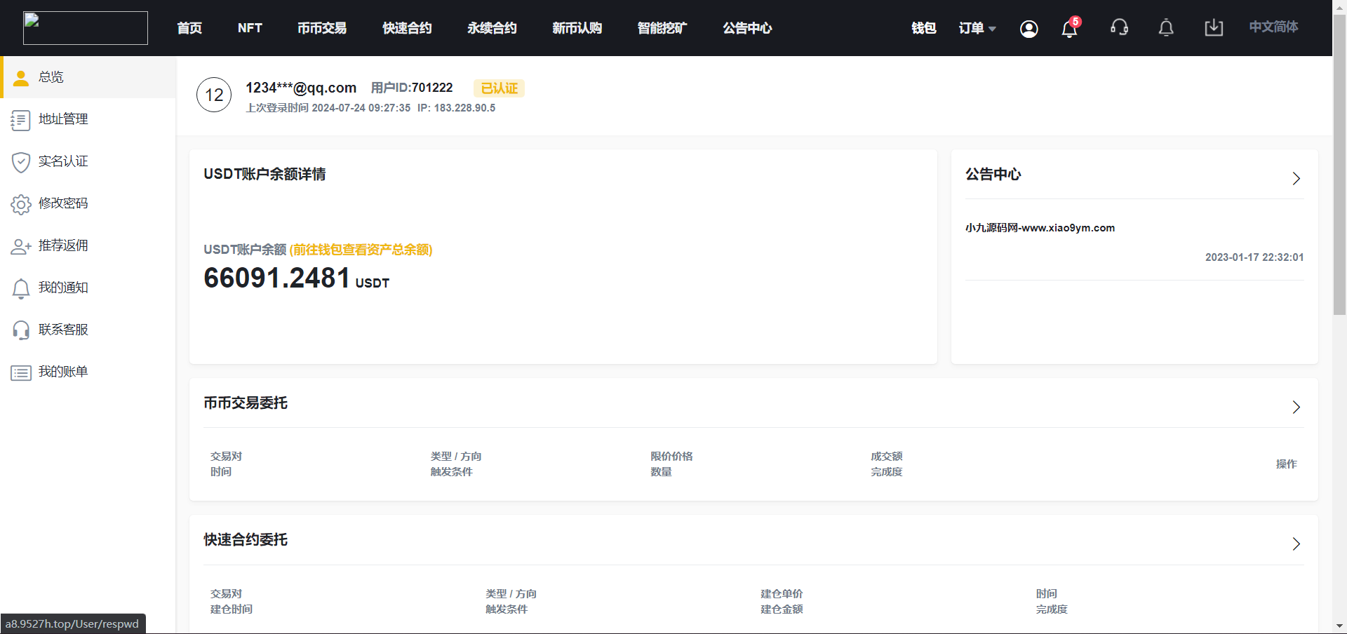Click the download icon in header
This screenshot has height=634, width=1347.
click(x=1213, y=28)
